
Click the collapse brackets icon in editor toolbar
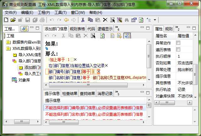112,36
